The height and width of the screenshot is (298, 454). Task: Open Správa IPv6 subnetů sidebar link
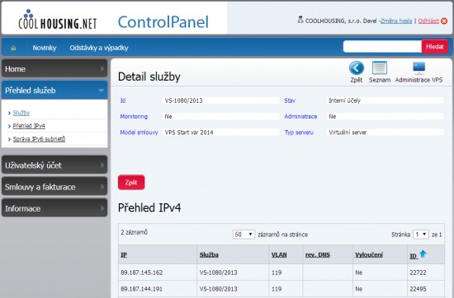39,139
